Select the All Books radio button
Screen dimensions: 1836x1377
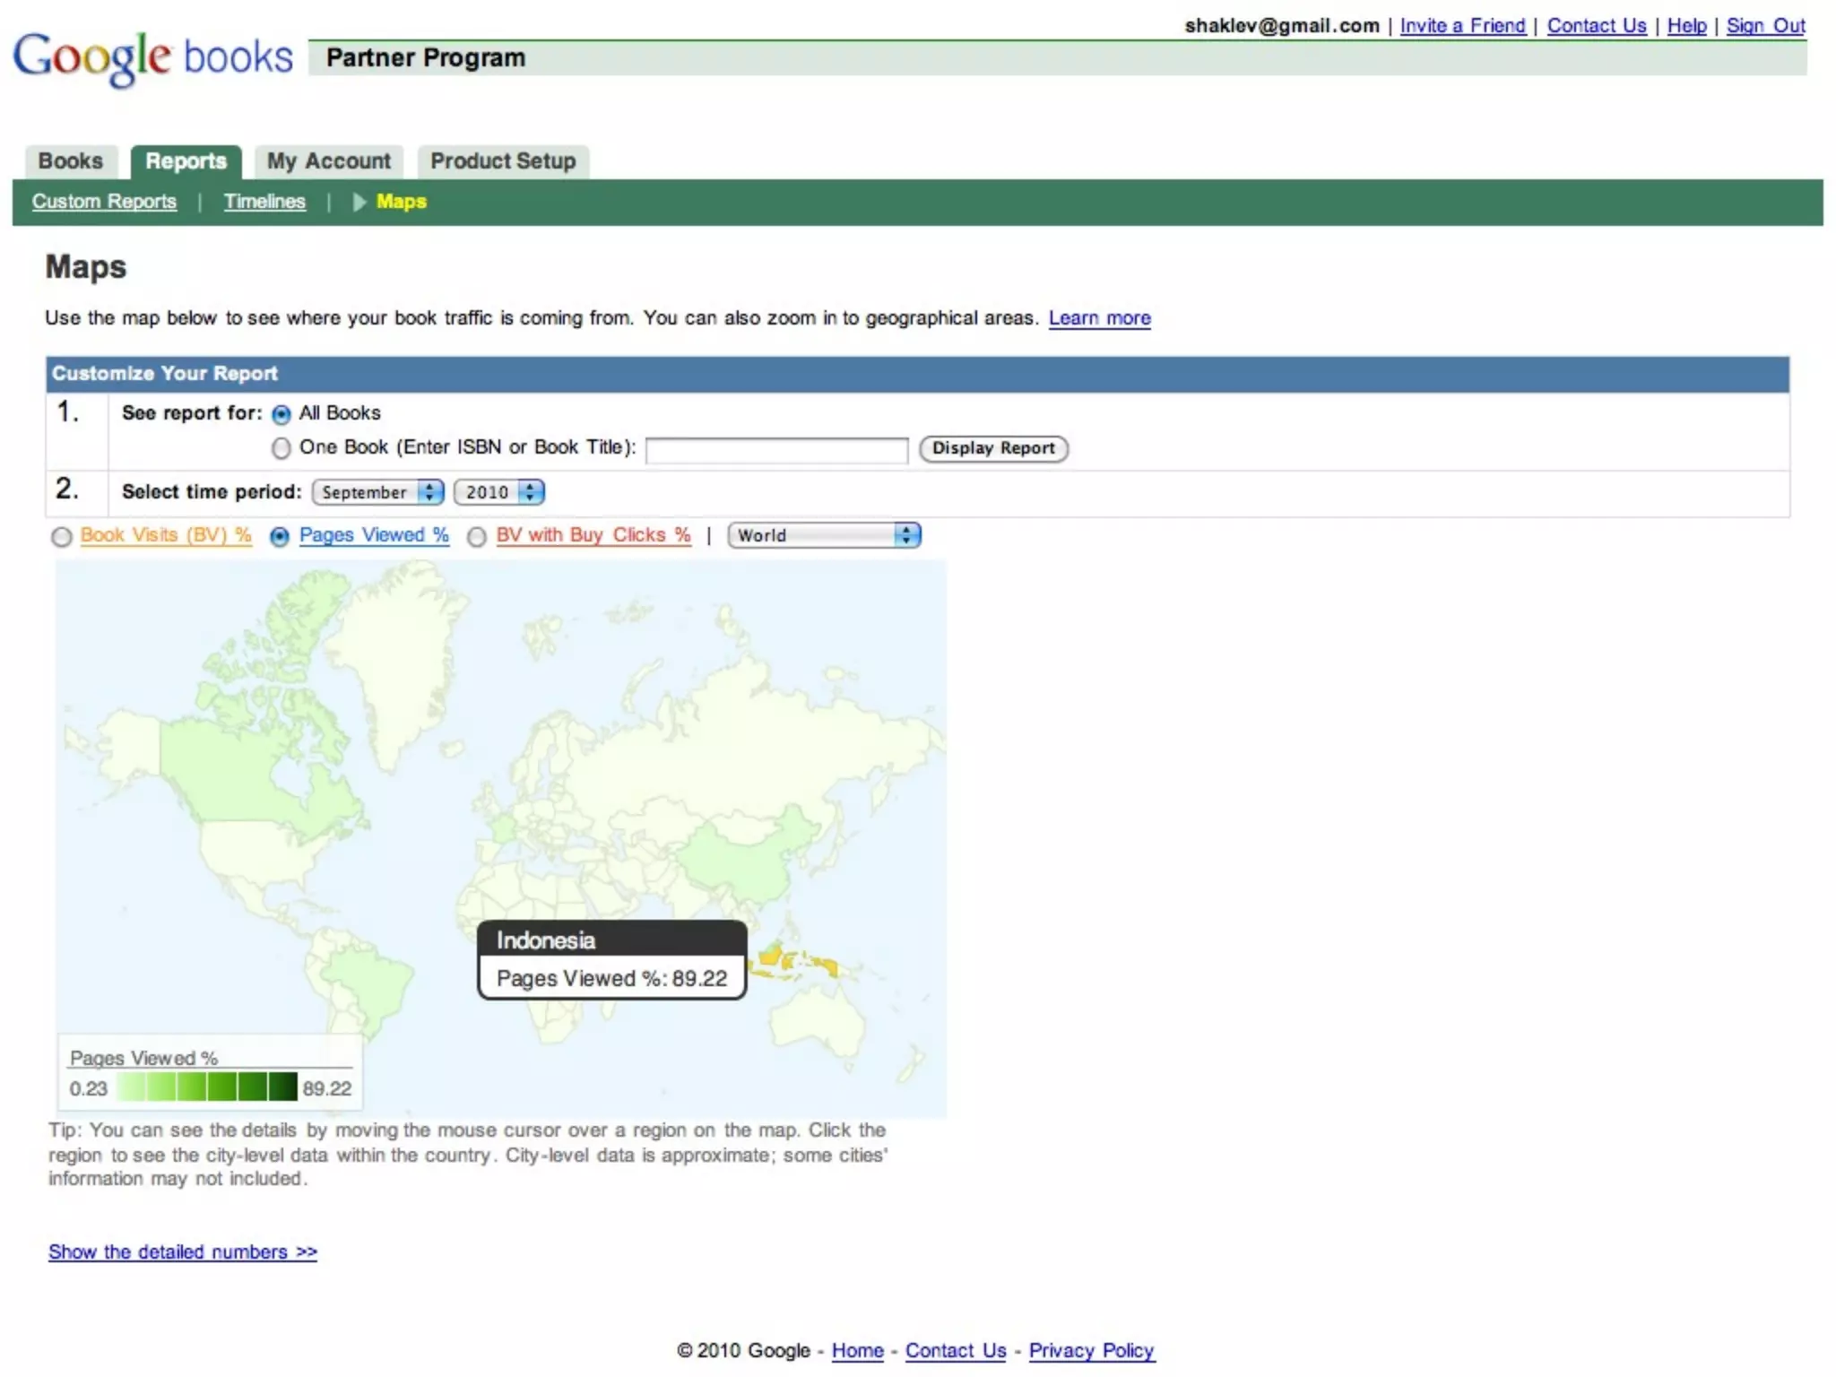(x=281, y=414)
